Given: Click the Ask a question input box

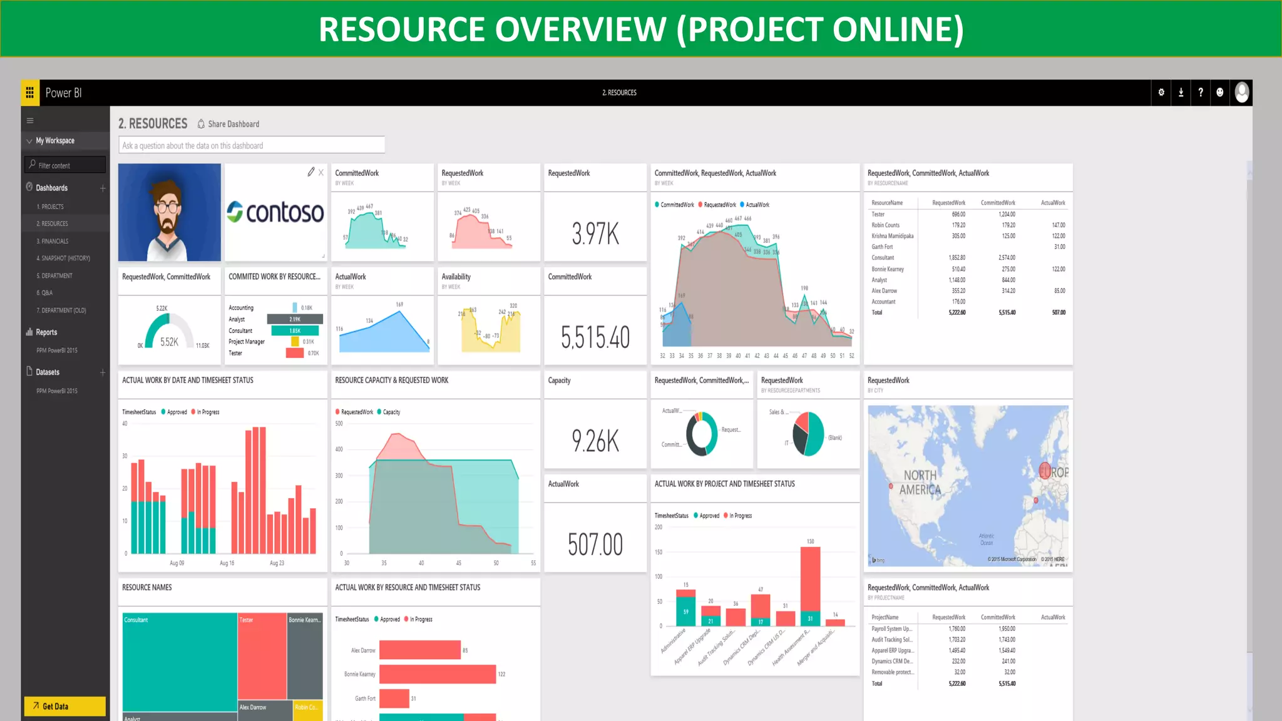Looking at the screenshot, I should pos(252,145).
